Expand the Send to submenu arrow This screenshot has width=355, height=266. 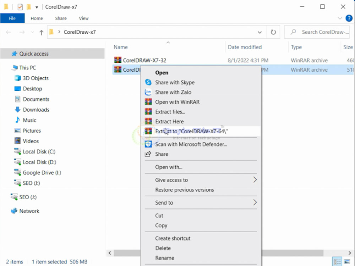tap(255, 203)
